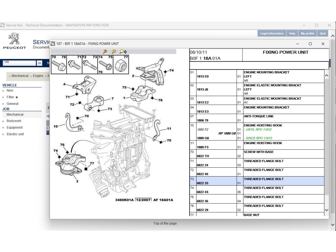Open the Legal information tab
This screenshot has width=336, height=252.
pyautogui.click(x=272, y=33)
